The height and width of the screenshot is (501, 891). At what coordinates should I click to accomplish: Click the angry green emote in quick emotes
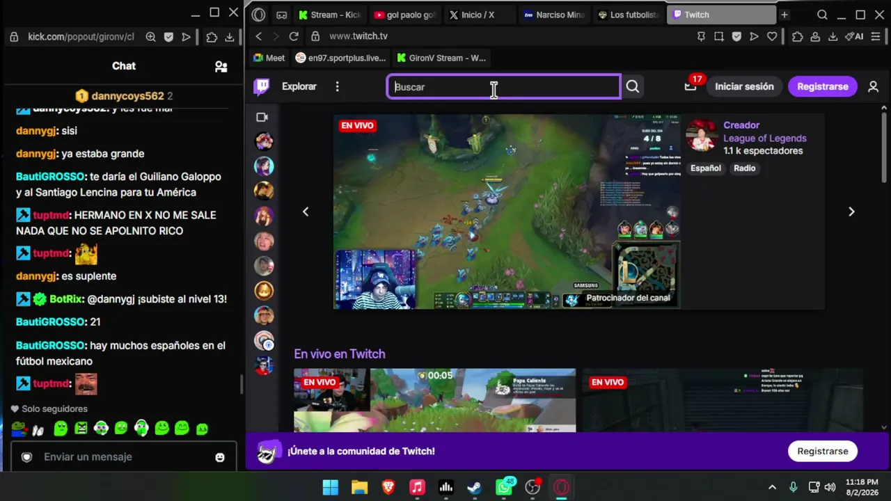point(81,429)
